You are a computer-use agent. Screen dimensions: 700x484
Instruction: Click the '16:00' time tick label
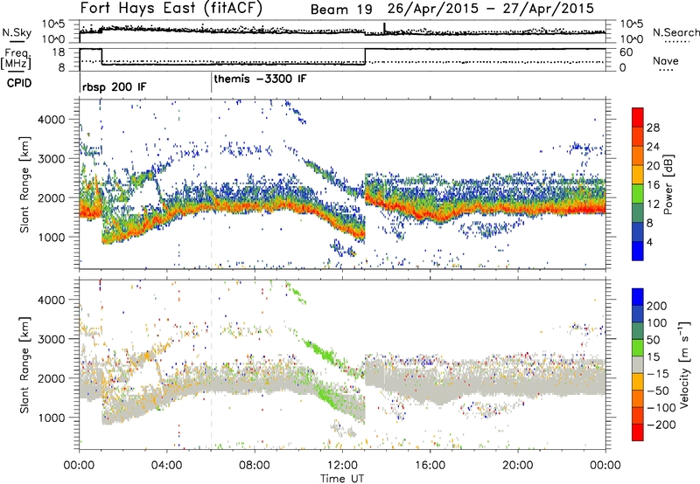pyautogui.click(x=430, y=466)
